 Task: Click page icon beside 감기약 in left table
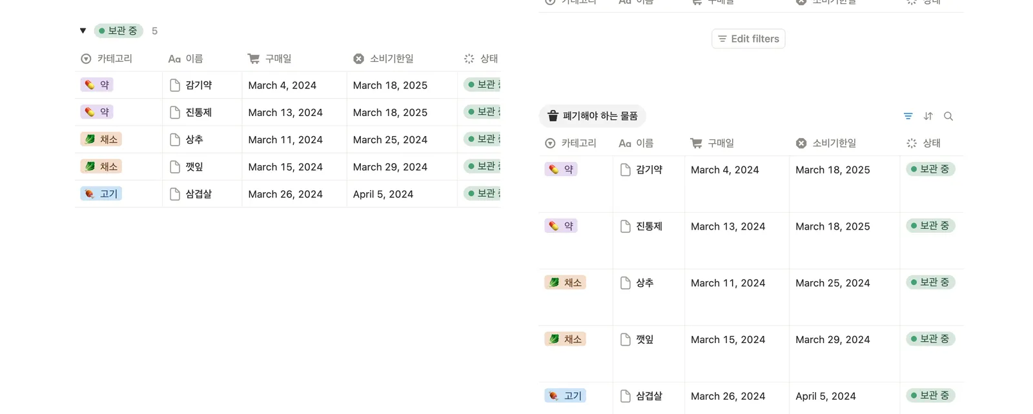[174, 85]
